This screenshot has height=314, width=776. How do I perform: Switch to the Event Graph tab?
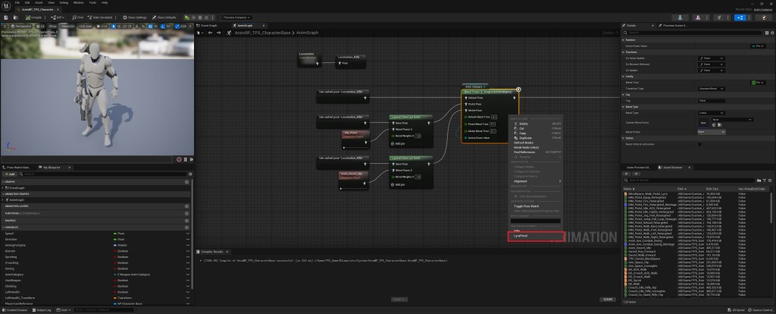[x=208, y=24]
